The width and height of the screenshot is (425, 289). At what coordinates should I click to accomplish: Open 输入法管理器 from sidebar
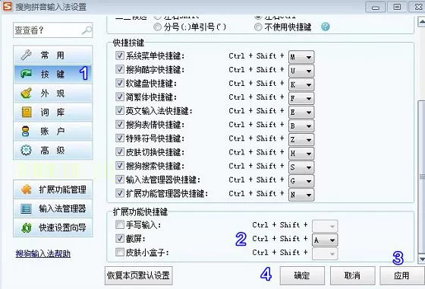(x=53, y=208)
